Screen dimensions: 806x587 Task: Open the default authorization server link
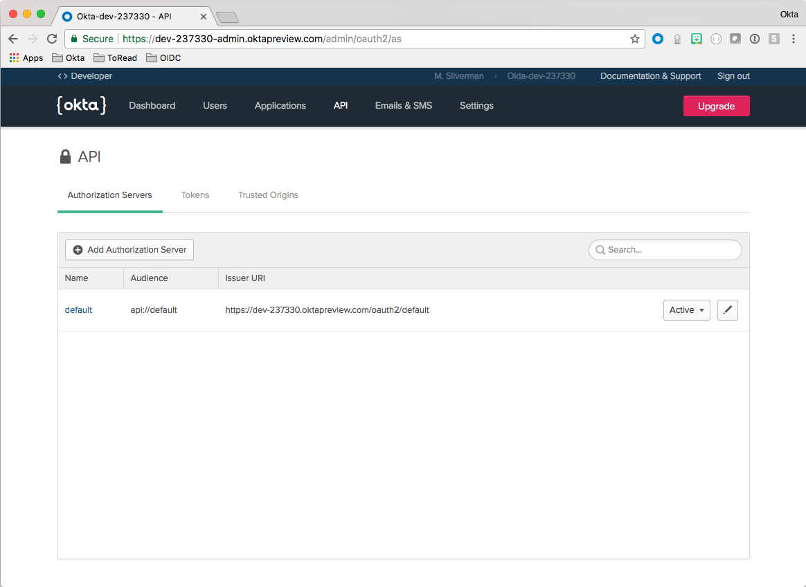pos(78,310)
